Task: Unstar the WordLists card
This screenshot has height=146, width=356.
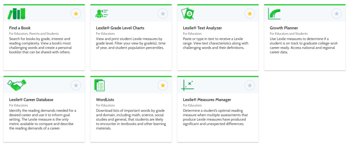Action: [x=163, y=85]
